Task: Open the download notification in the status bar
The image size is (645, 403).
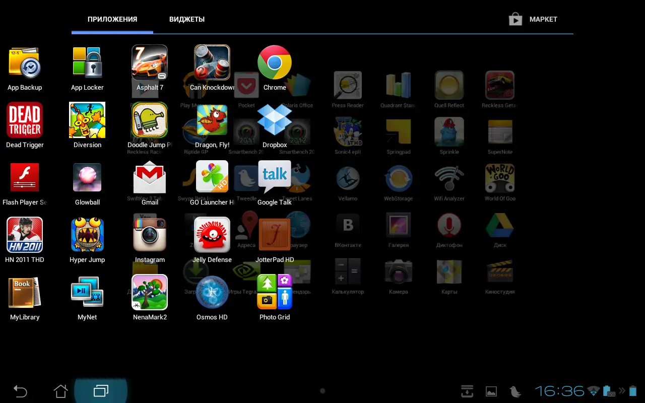Action: [x=467, y=391]
